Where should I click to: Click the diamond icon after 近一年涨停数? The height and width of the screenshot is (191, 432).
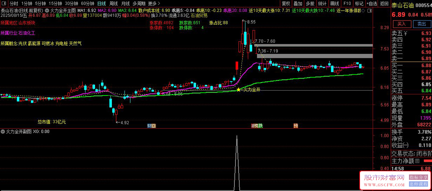point(363,11)
